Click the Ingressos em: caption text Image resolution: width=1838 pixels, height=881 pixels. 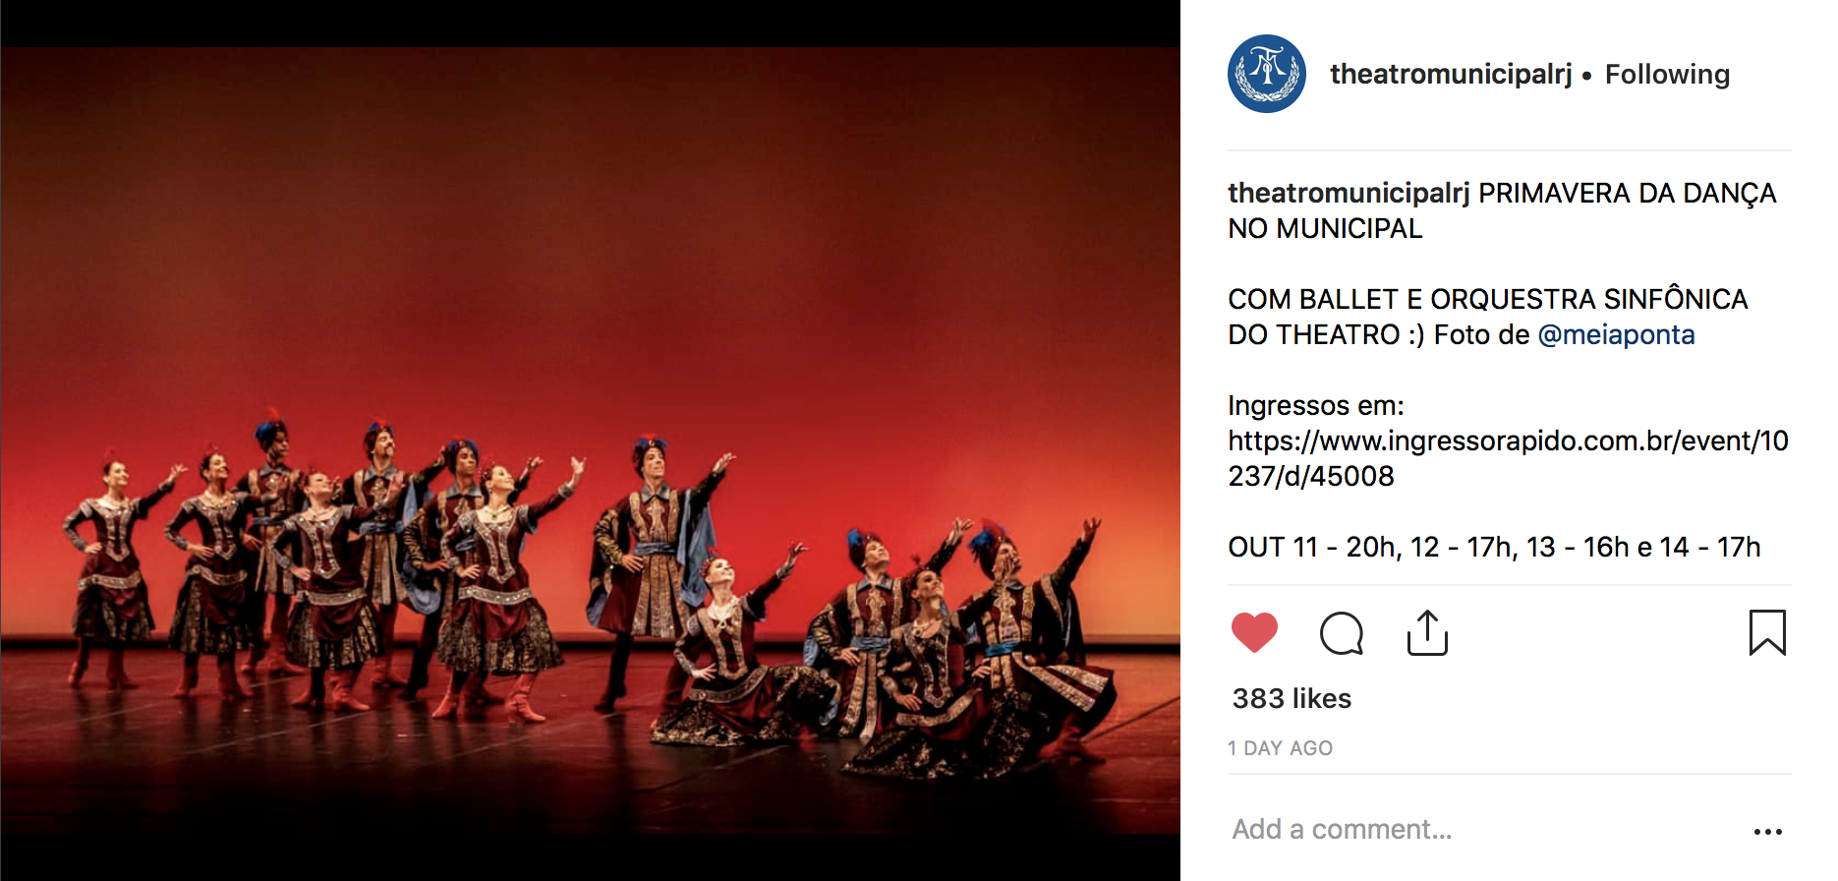coord(1316,405)
